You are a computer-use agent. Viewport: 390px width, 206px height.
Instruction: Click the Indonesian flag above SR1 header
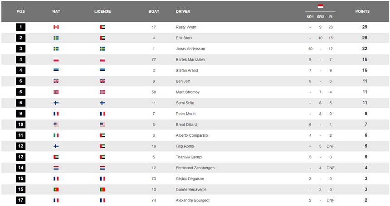tap(320, 6)
